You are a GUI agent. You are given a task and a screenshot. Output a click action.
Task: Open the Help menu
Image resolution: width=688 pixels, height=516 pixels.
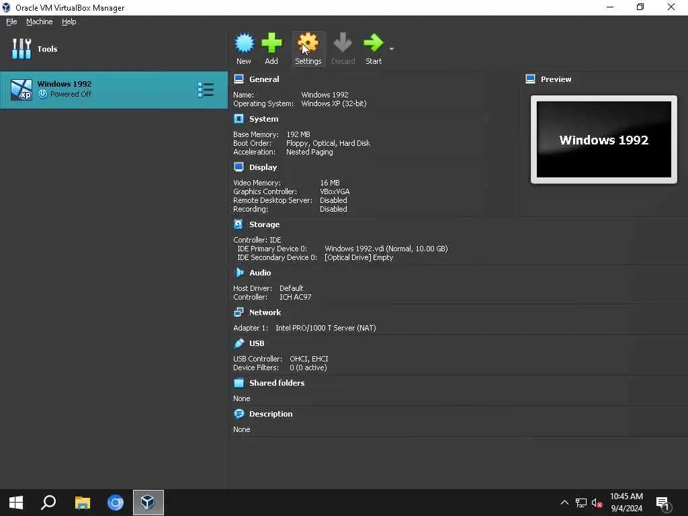pos(69,21)
